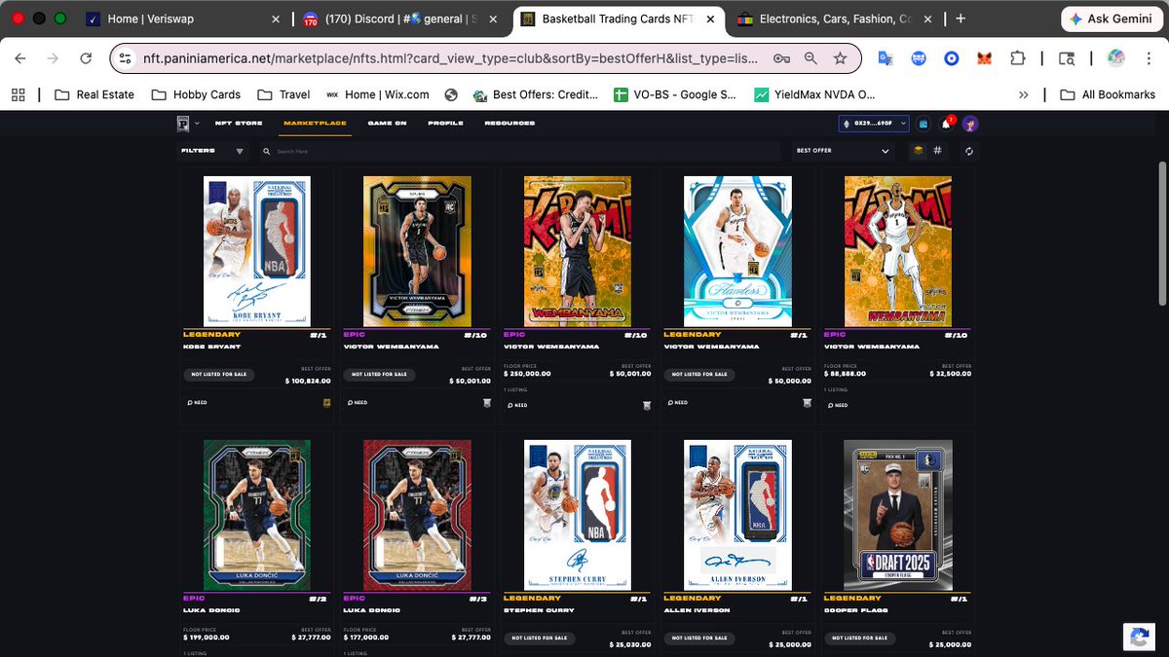Open the MetaMask fox extension
This screenshot has width=1169, height=657.
coord(985,58)
